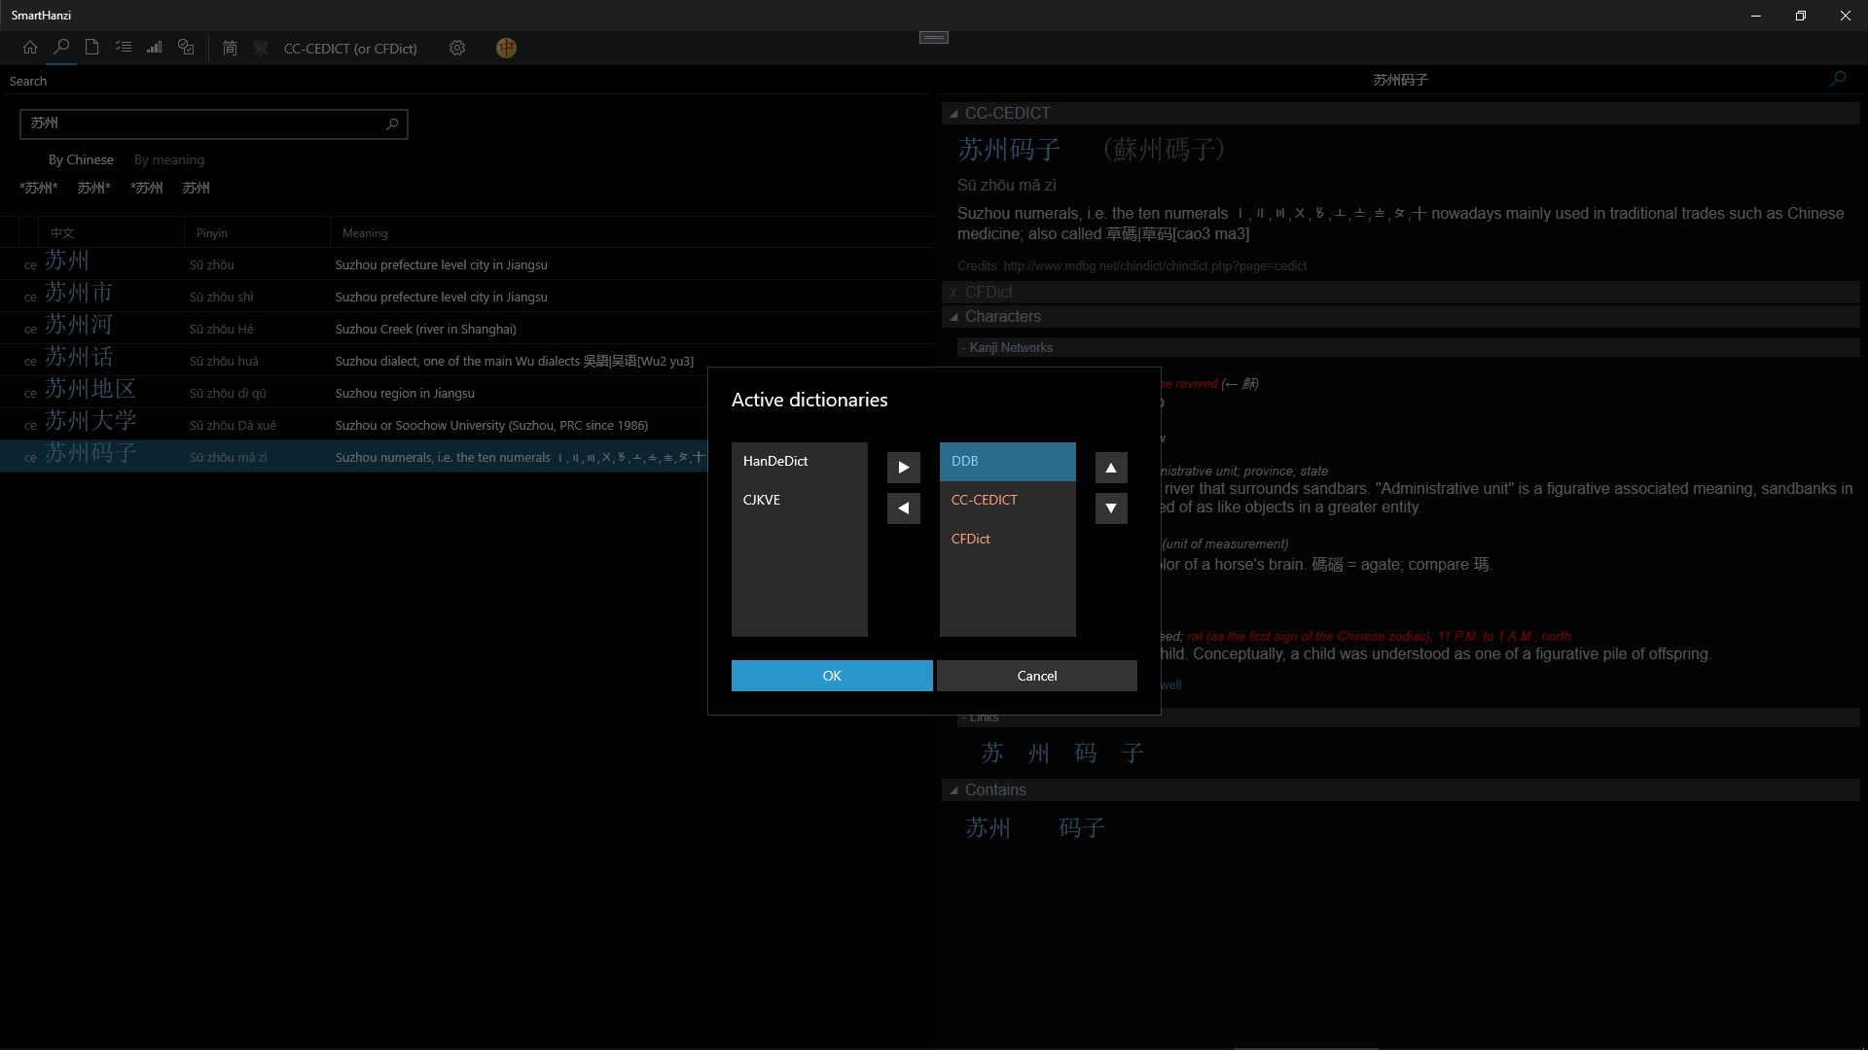Screen dimensions: 1868x1050
Task: Switch to simplified characters 简 toggle
Action: point(230,48)
